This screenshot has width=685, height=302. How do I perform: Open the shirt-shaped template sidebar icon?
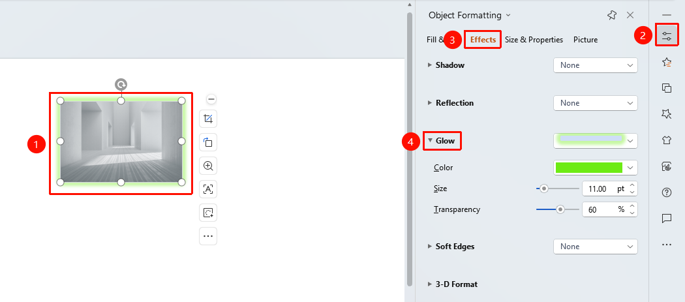click(667, 140)
